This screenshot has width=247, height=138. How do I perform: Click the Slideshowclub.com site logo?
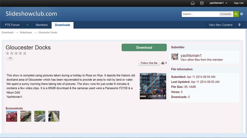click(31, 14)
